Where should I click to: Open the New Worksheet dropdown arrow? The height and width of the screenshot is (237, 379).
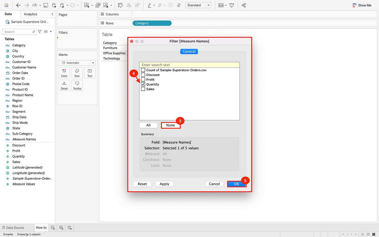[x=92, y=5]
